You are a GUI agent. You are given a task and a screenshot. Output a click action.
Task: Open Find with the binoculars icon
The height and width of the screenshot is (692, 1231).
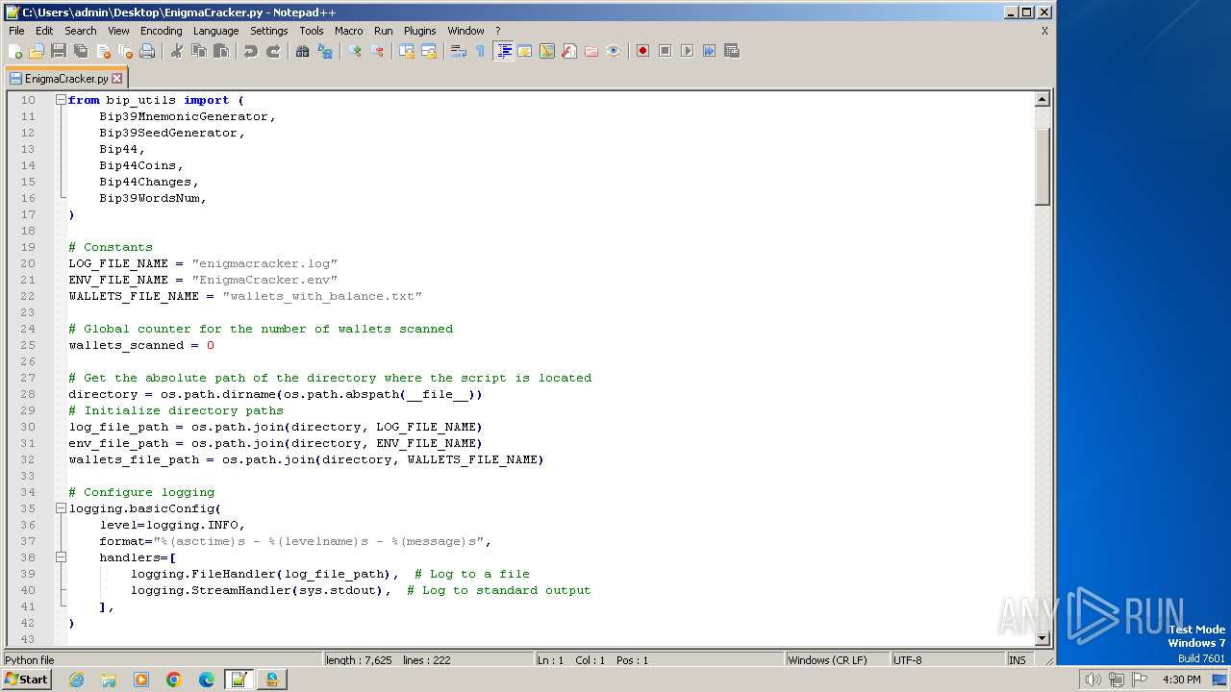[303, 51]
